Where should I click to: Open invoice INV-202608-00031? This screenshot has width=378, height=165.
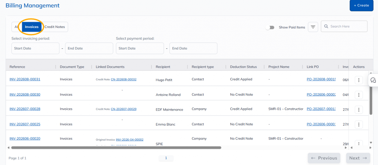25,79
